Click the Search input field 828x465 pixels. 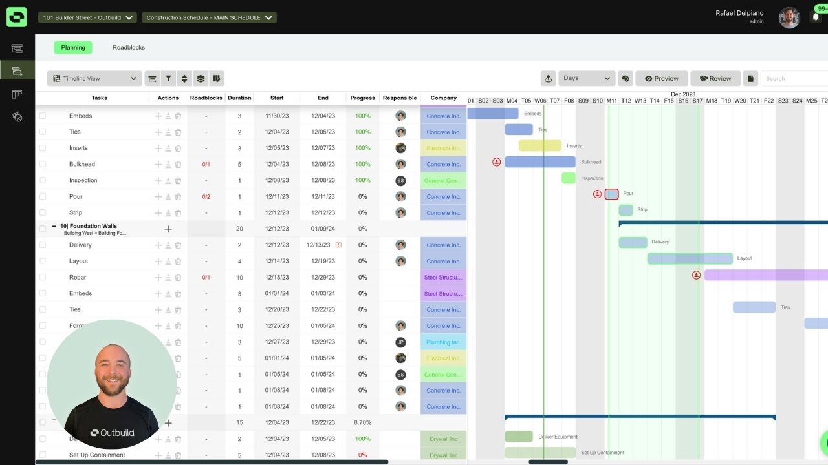[x=794, y=78]
